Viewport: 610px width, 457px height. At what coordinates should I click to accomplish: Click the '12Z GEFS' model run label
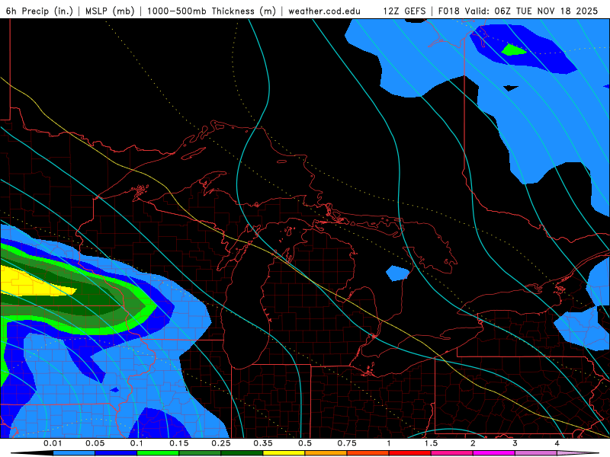[x=405, y=11]
